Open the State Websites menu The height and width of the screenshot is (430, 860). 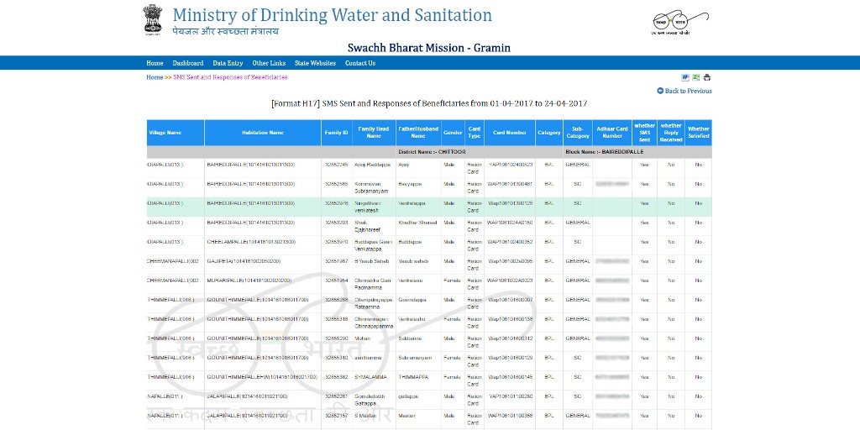click(x=315, y=63)
